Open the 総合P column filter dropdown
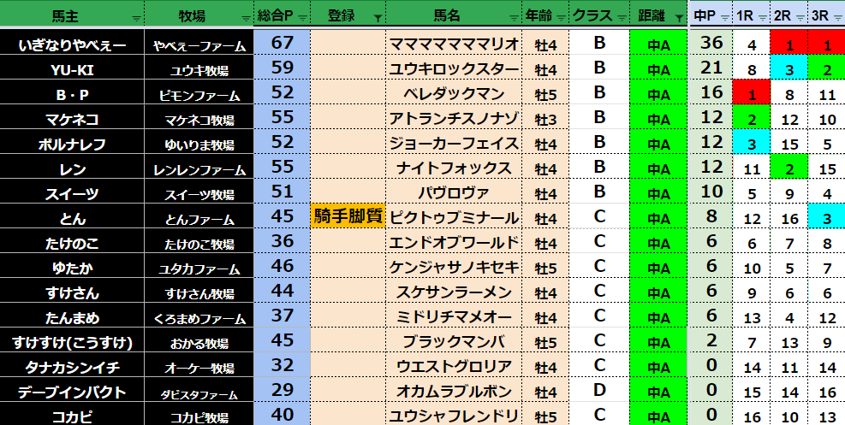This screenshot has height=425, width=845. click(x=301, y=17)
